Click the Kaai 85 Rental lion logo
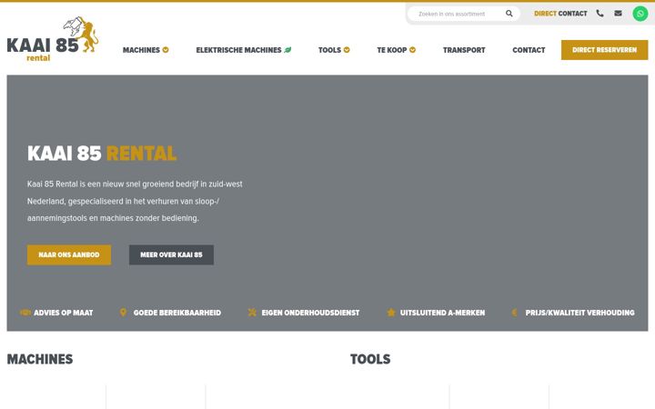The width and height of the screenshot is (655, 409). coord(53,39)
